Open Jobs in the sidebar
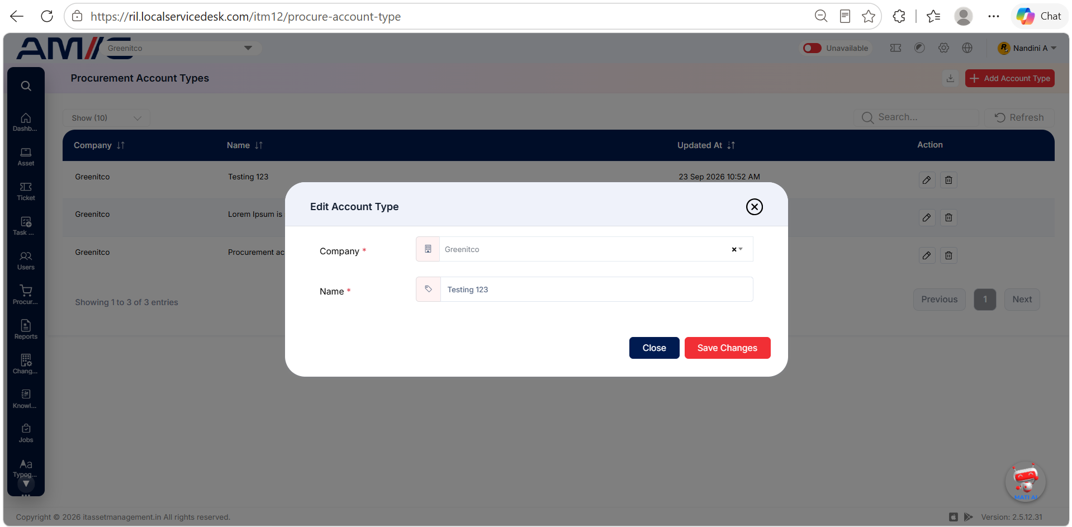The image size is (1072, 527). [26, 433]
